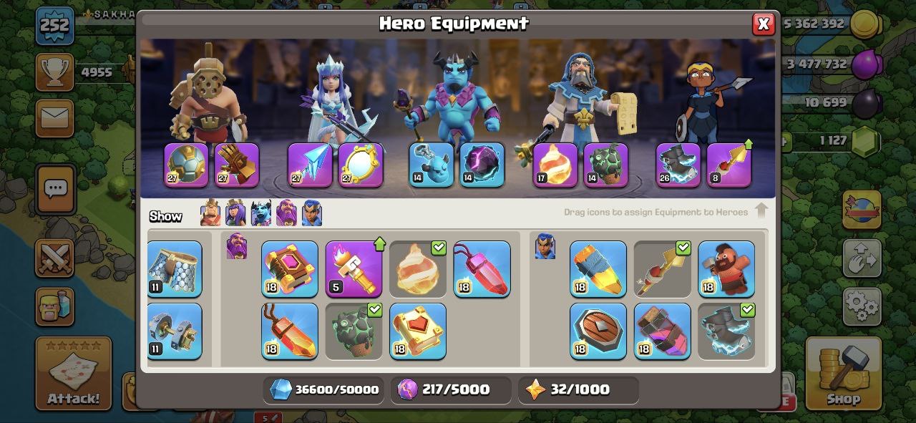Open the Attack! map button
Image resolution: width=916 pixels, height=423 pixels.
pos(74,373)
